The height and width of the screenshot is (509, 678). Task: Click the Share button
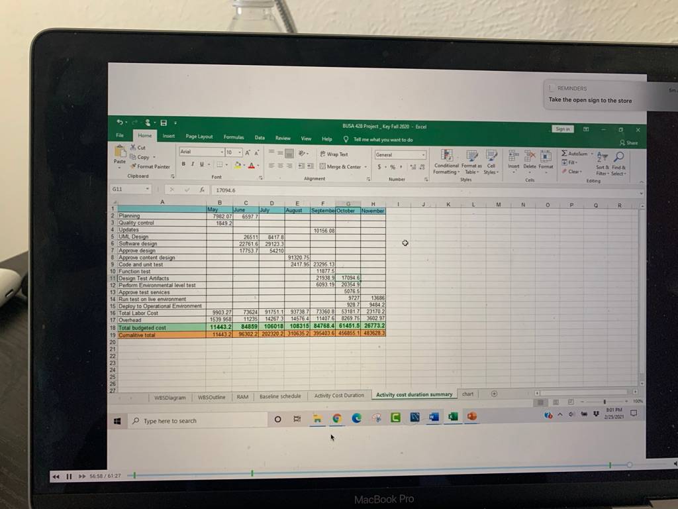tap(629, 143)
